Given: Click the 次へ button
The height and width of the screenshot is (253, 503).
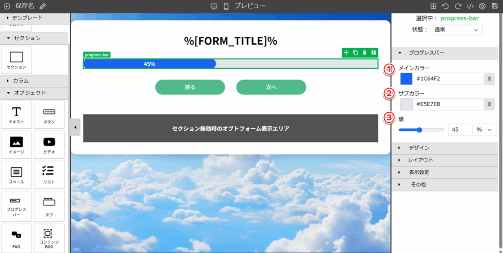Looking at the screenshot, I should (271, 87).
